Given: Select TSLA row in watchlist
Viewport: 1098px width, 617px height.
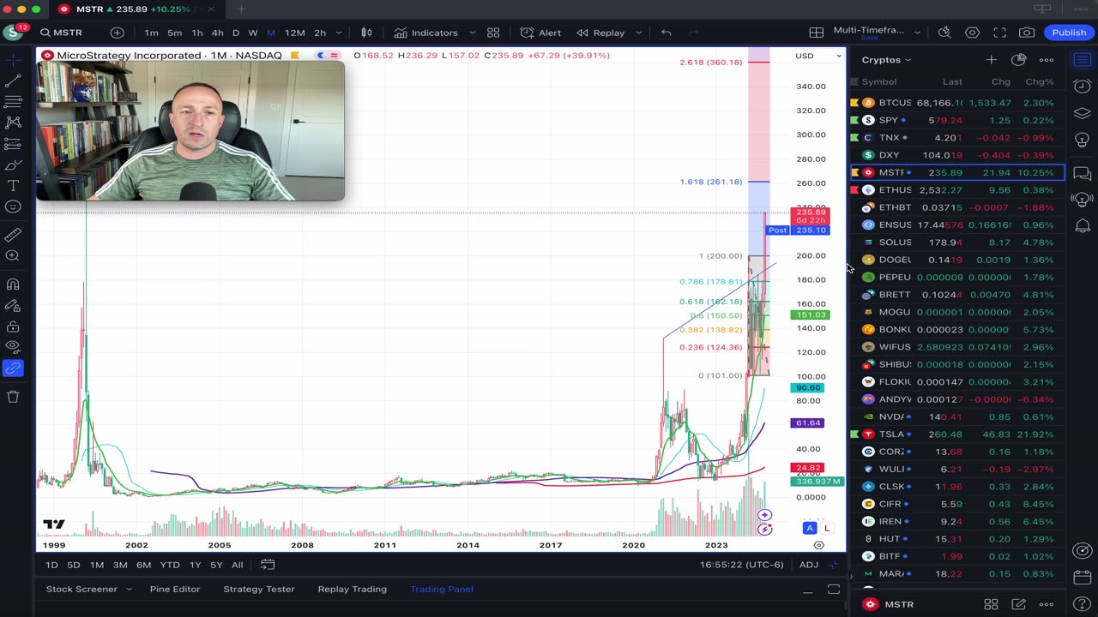Looking at the screenshot, I should click(x=957, y=434).
